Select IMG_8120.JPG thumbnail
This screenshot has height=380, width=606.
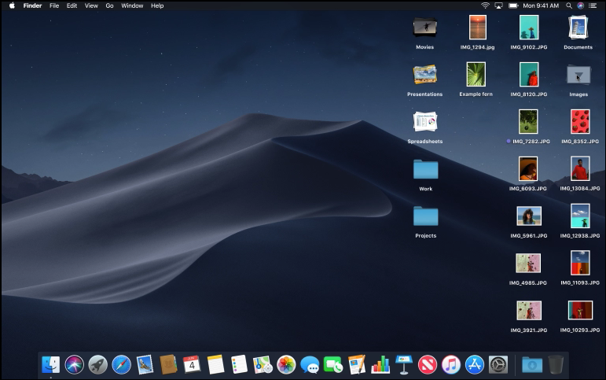(529, 74)
